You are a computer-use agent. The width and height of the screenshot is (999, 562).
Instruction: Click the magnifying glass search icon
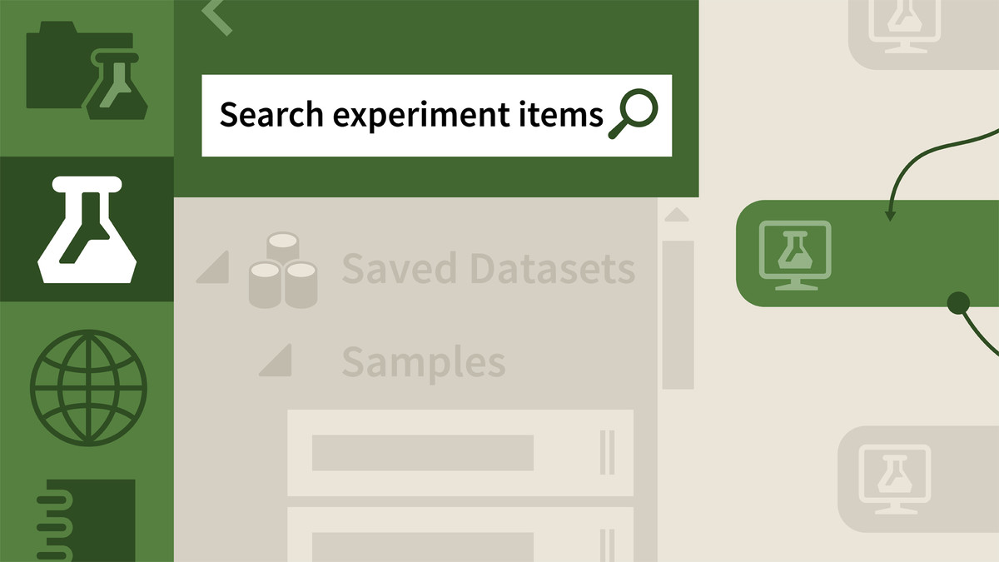click(634, 115)
